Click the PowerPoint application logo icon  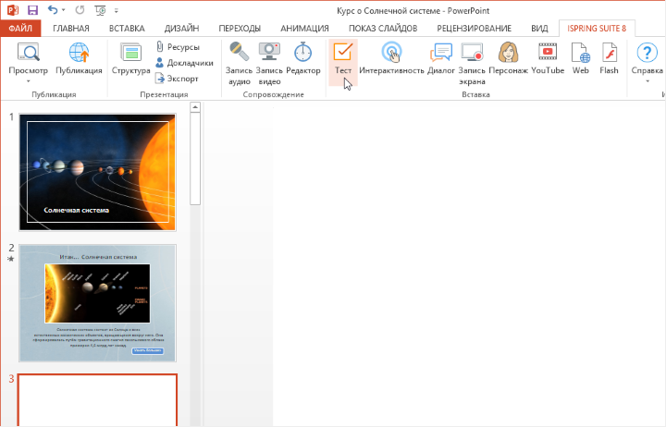[13, 10]
